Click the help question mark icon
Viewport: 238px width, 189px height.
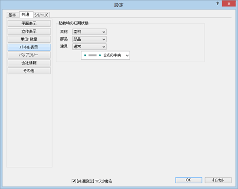coord(217,4)
